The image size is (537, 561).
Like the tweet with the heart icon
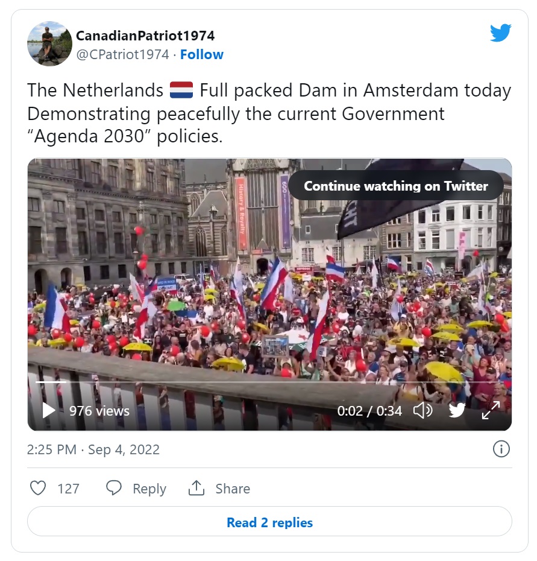point(38,488)
